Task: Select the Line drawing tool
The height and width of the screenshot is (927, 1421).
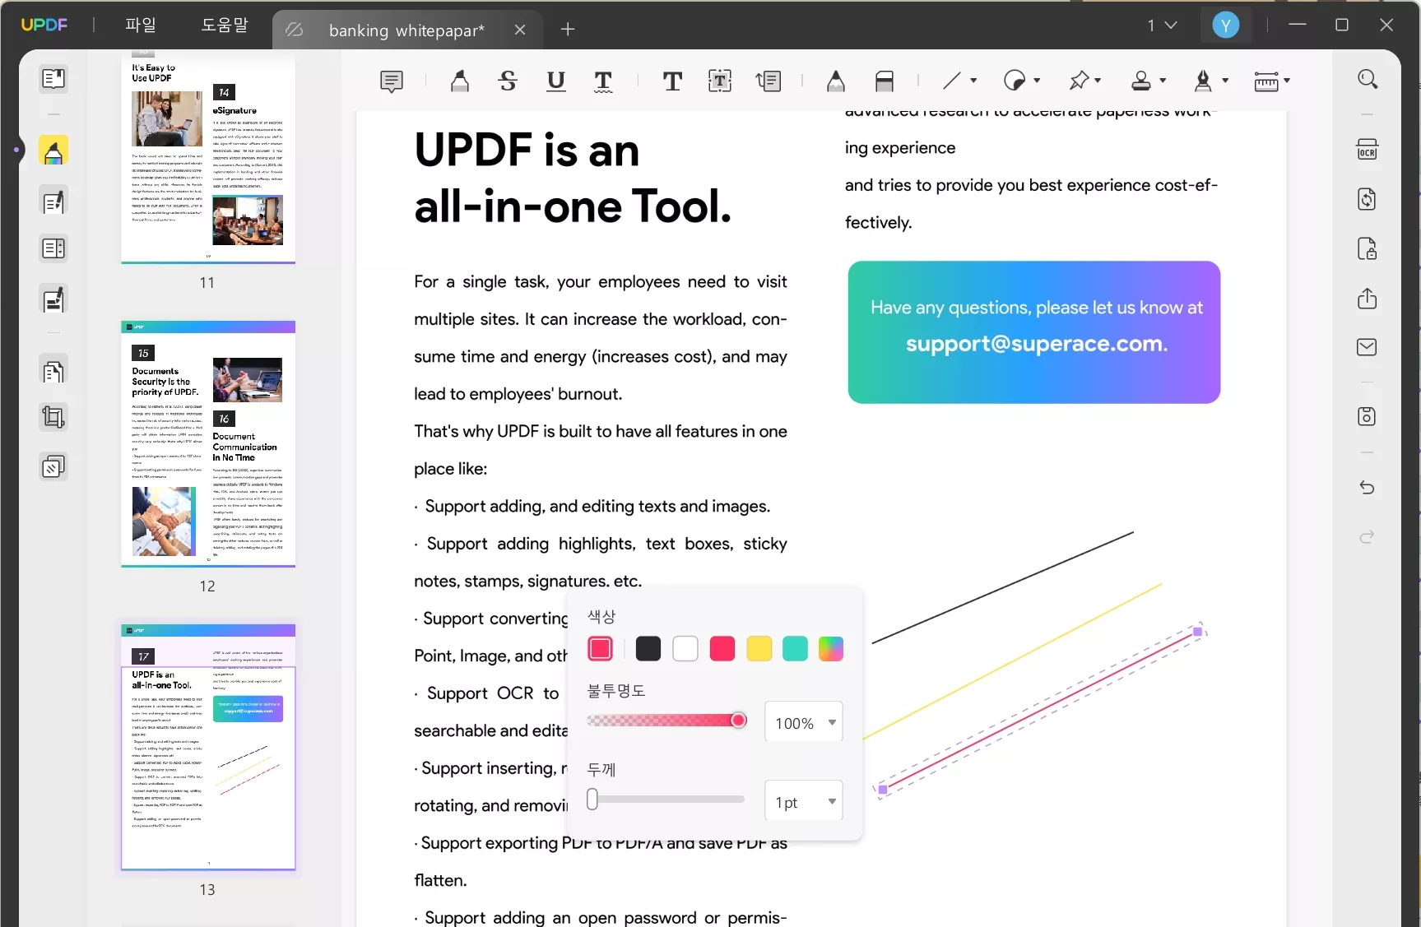Action: click(x=952, y=81)
